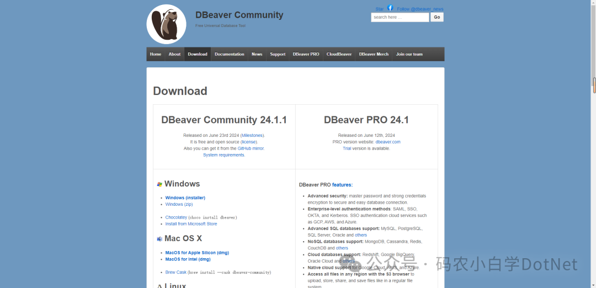Open the Trial version link
This screenshot has width=596, height=288.
coord(347,148)
